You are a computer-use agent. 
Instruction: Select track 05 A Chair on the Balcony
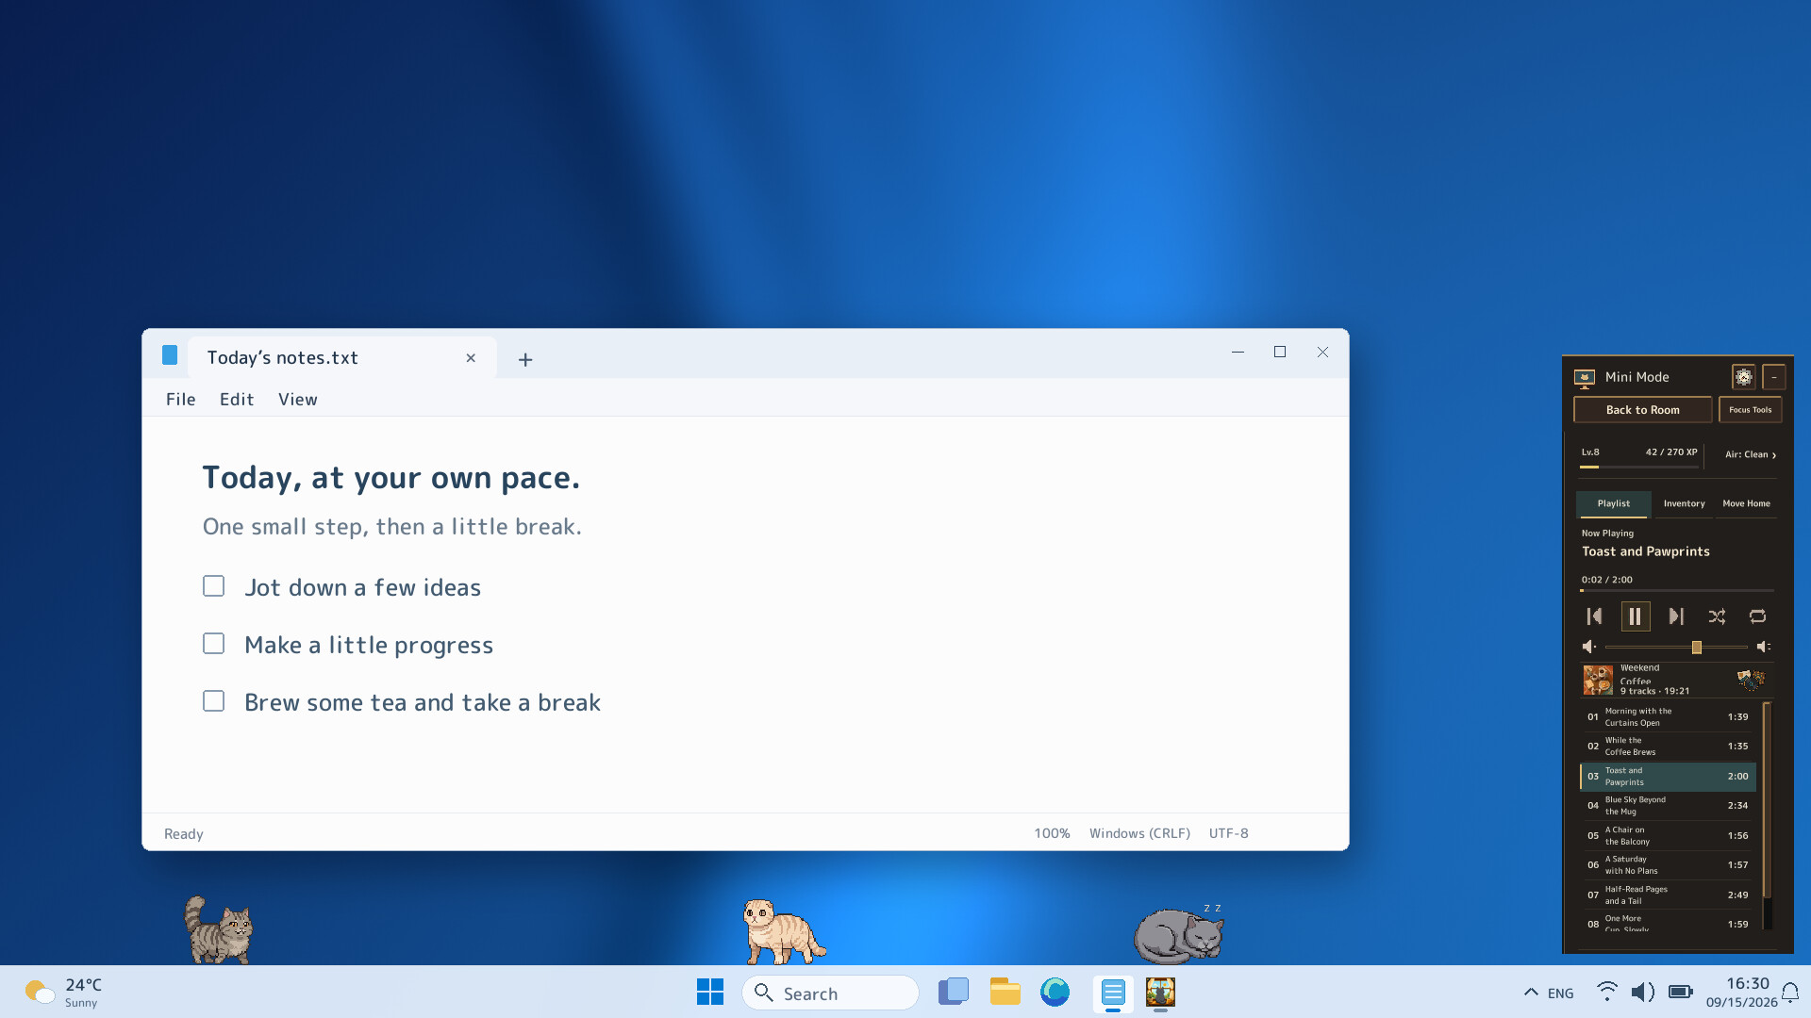coord(1668,836)
